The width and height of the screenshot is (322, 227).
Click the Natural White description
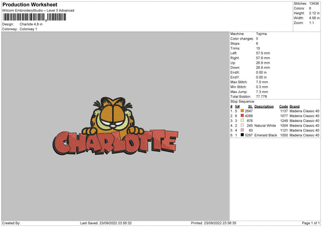265,126
